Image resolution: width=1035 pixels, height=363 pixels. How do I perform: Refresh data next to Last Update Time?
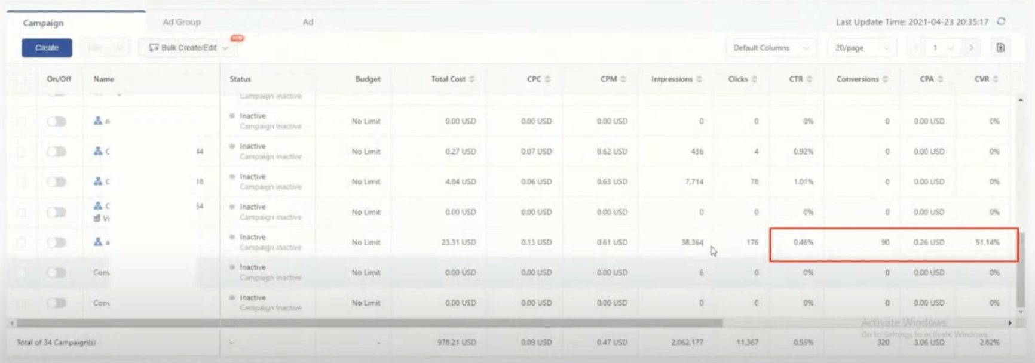point(1001,21)
